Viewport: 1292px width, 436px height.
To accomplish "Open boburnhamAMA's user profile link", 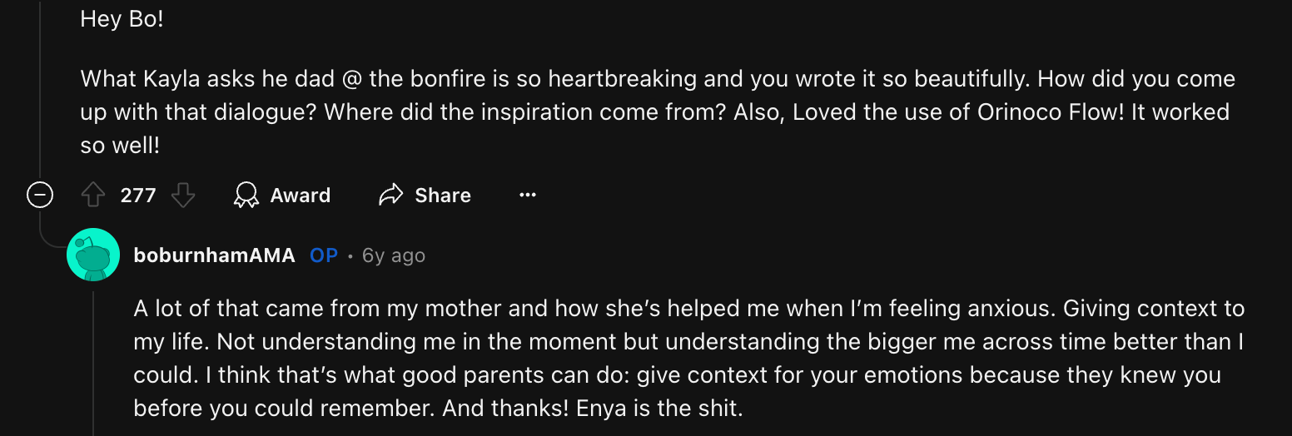I will 214,255.
